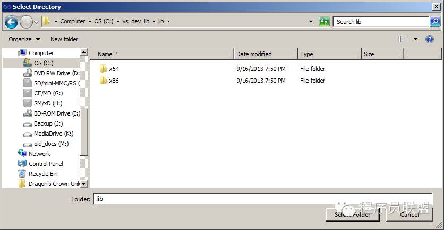This screenshot has height=230, width=444.
Task: Sort by the Size column header
Action: point(382,54)
